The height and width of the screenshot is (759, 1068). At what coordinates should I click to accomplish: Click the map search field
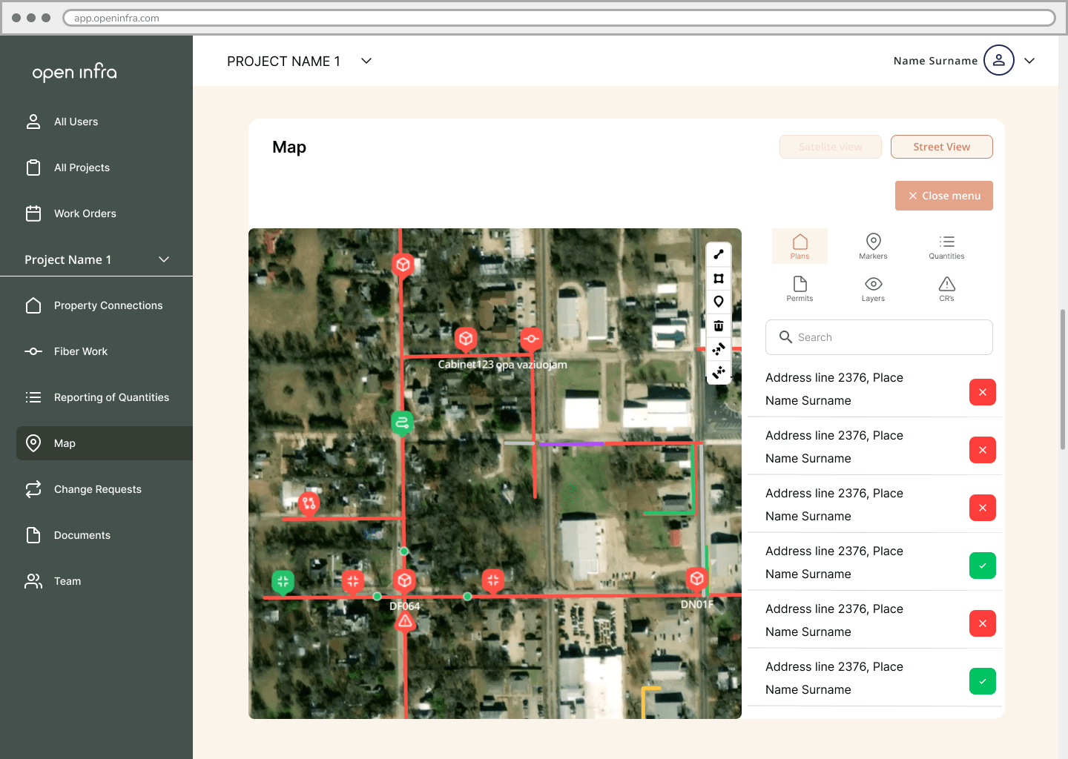coord(878,337)
